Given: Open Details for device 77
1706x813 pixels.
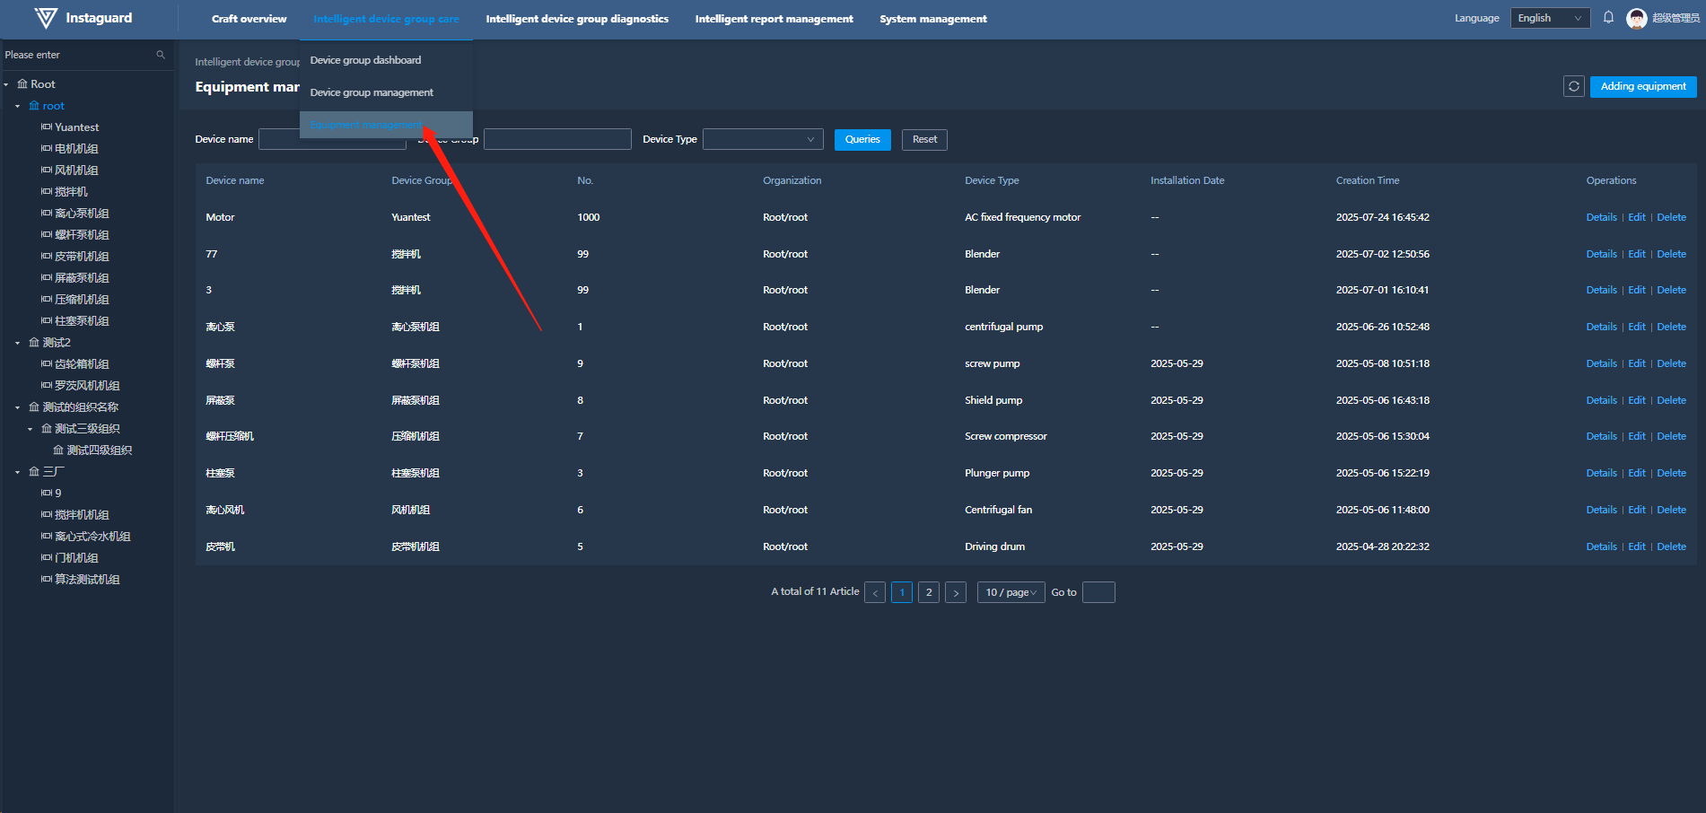Looking at the screenshot, I should tap(1601, 254).
